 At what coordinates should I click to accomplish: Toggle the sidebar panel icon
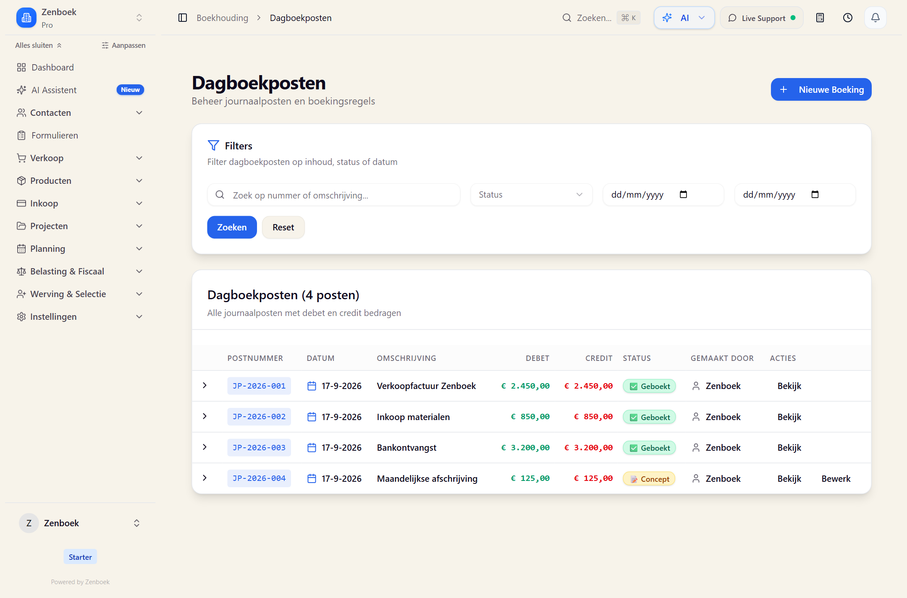(x=182, y=18)
